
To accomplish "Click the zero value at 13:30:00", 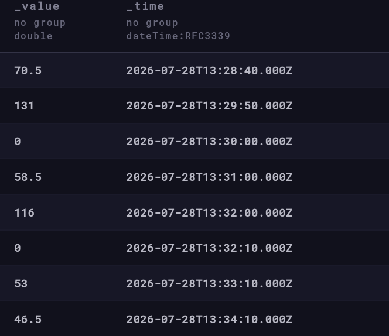I will pos(18,142).
